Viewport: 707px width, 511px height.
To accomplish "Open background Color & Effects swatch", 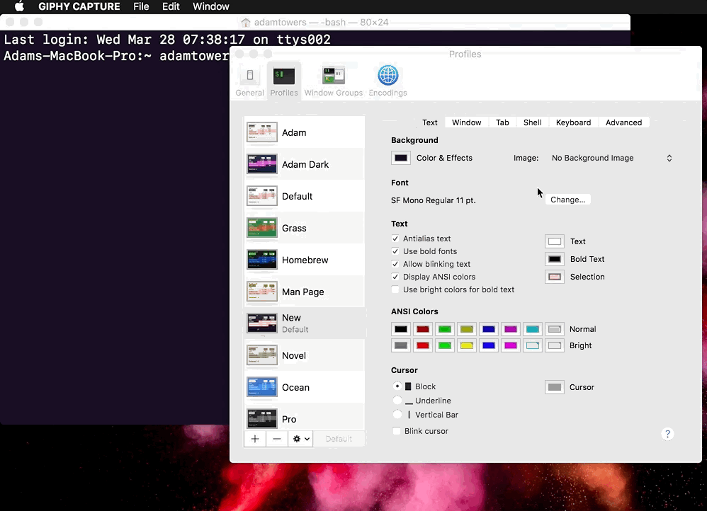I will (401, 158).
